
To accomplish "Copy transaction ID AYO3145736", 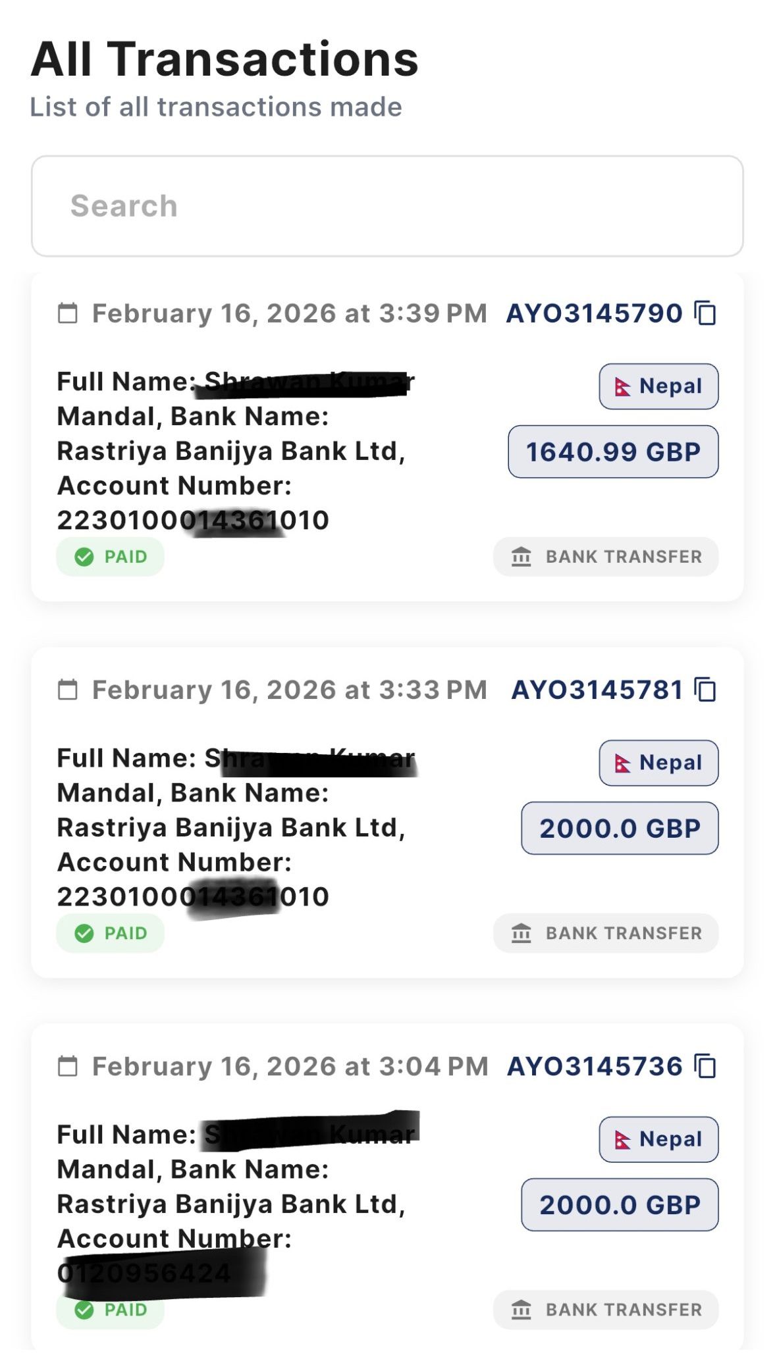I will click(705, 1066).
